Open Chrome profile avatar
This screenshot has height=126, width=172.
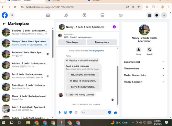coord(162,7)
